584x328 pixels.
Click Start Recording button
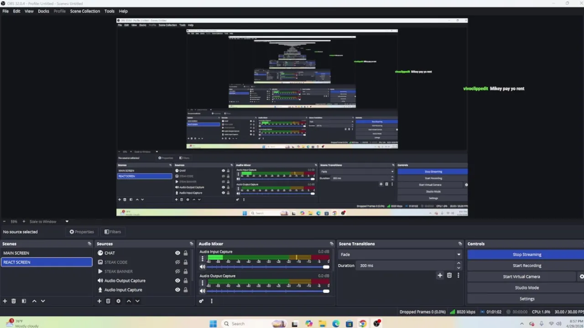click(526, 266)
